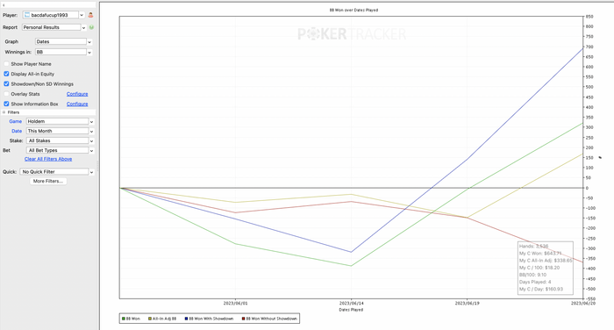The image size is (614, 330).
Task: Click the Personal Results report field
Action: pyautogui.click(x=51, y=27)
